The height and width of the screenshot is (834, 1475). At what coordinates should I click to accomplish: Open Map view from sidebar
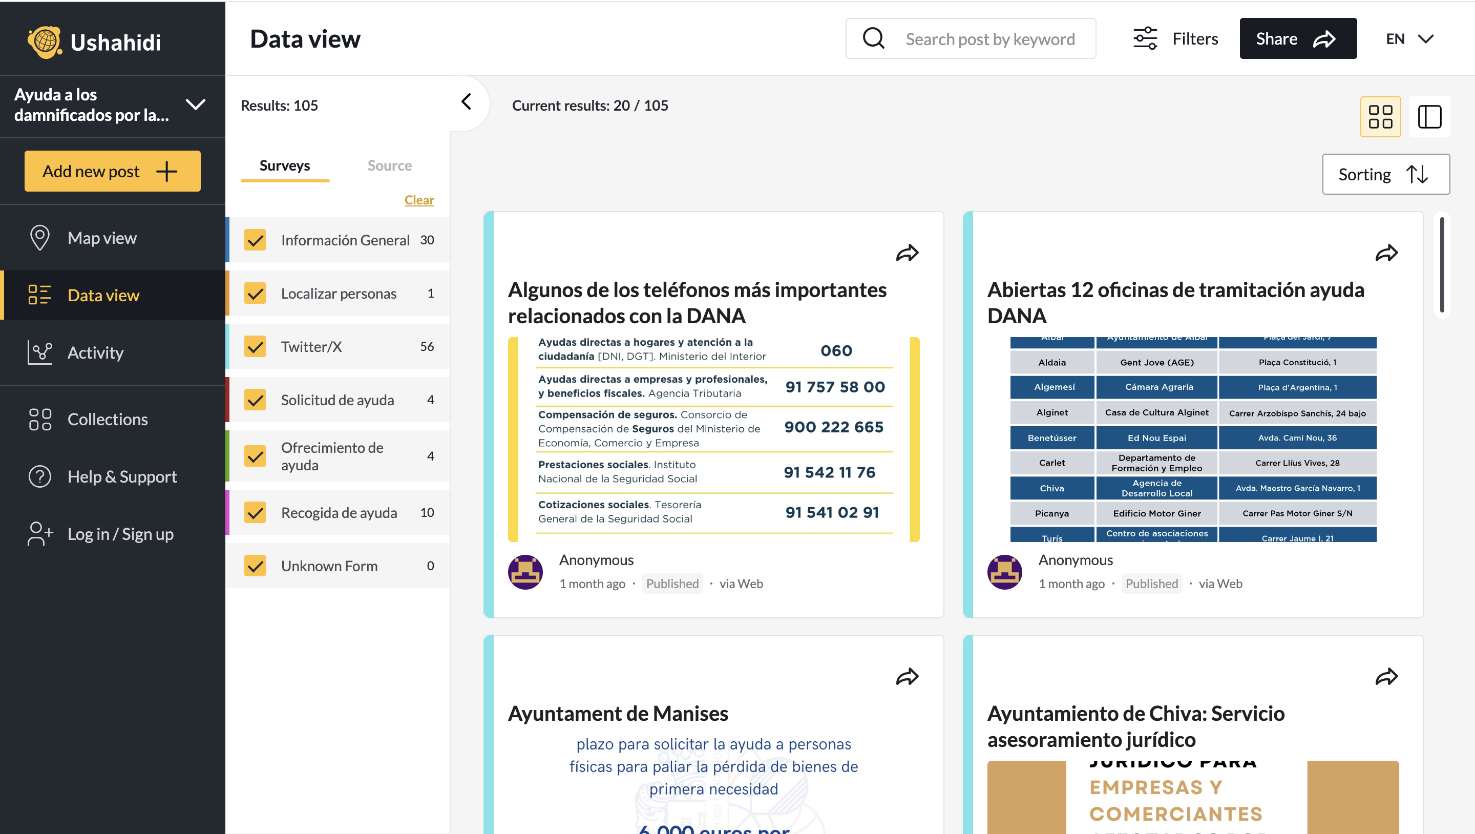113,238
